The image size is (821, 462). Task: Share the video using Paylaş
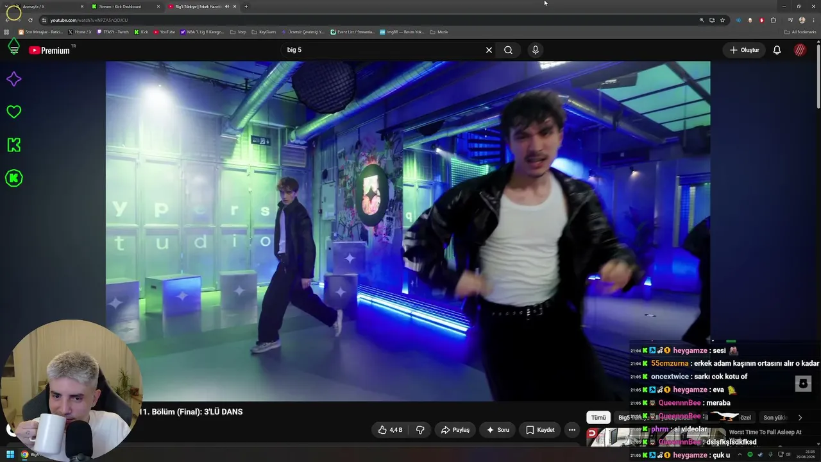455,430
